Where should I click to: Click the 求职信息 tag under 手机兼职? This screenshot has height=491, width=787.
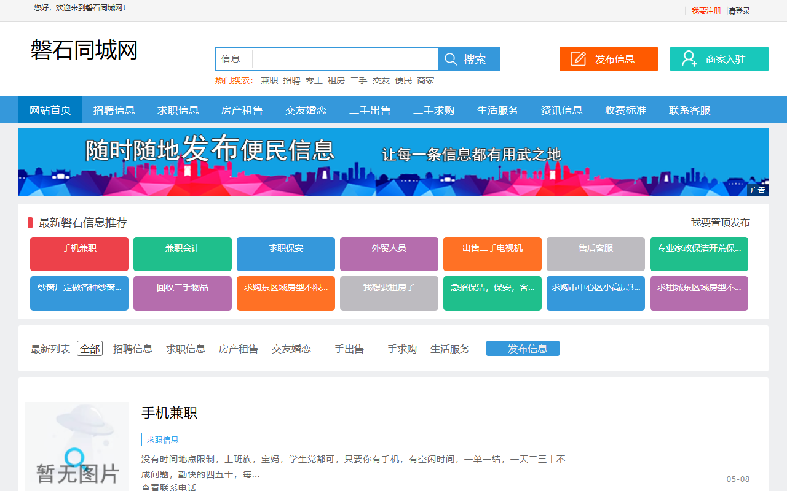coord(163,439)
